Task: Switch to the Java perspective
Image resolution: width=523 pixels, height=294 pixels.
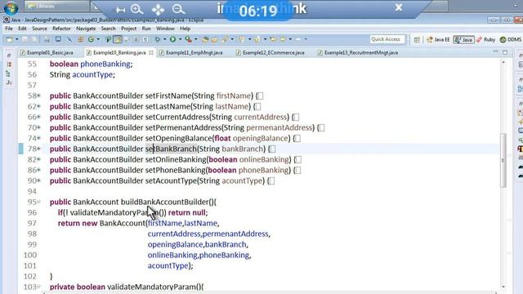Action: (463, 40)
